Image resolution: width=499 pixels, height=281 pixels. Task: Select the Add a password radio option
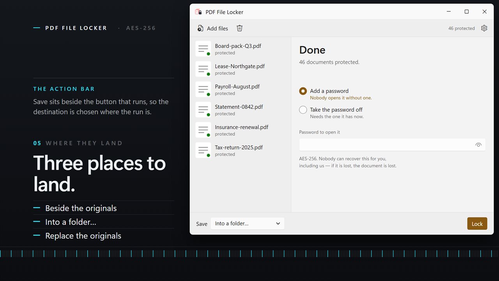[303, 91]
